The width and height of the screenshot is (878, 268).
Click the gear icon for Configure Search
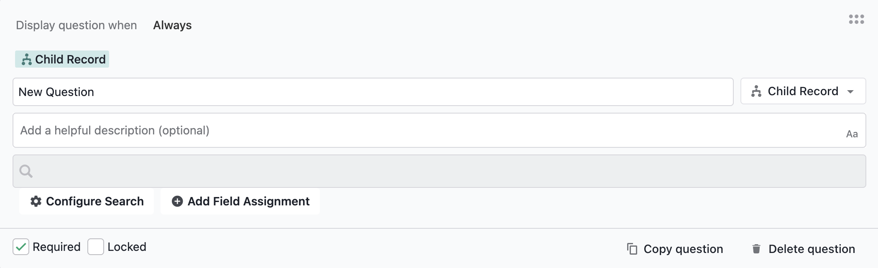pyautogui.click(x=36, y=201)
